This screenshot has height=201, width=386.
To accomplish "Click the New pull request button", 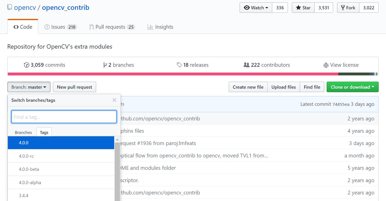I will (x=75, y=87).
